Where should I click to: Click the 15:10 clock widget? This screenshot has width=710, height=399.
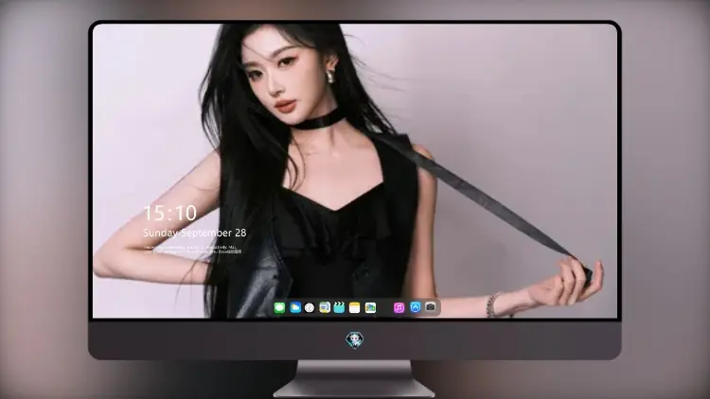(x=169, y=213)
